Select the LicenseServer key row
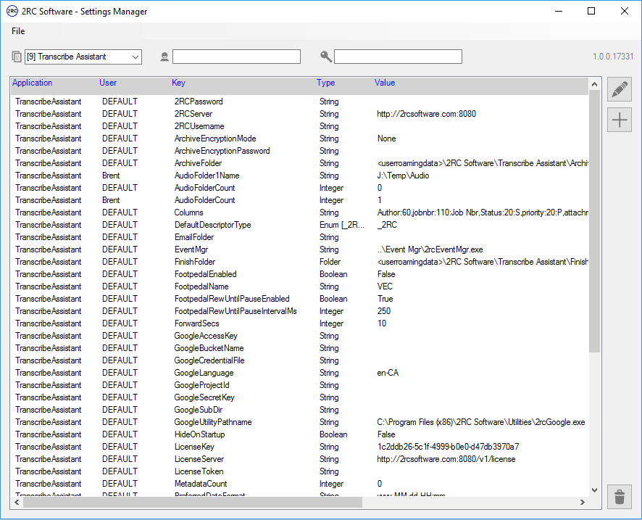 coord(299,459)
